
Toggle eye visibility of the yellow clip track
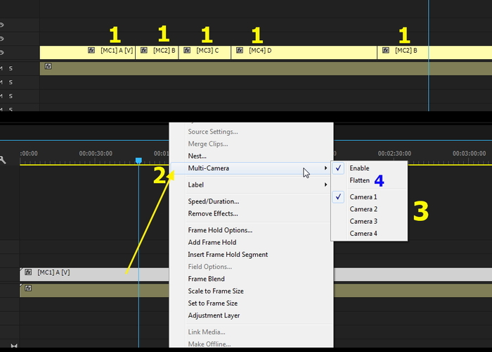click(2, 52)
